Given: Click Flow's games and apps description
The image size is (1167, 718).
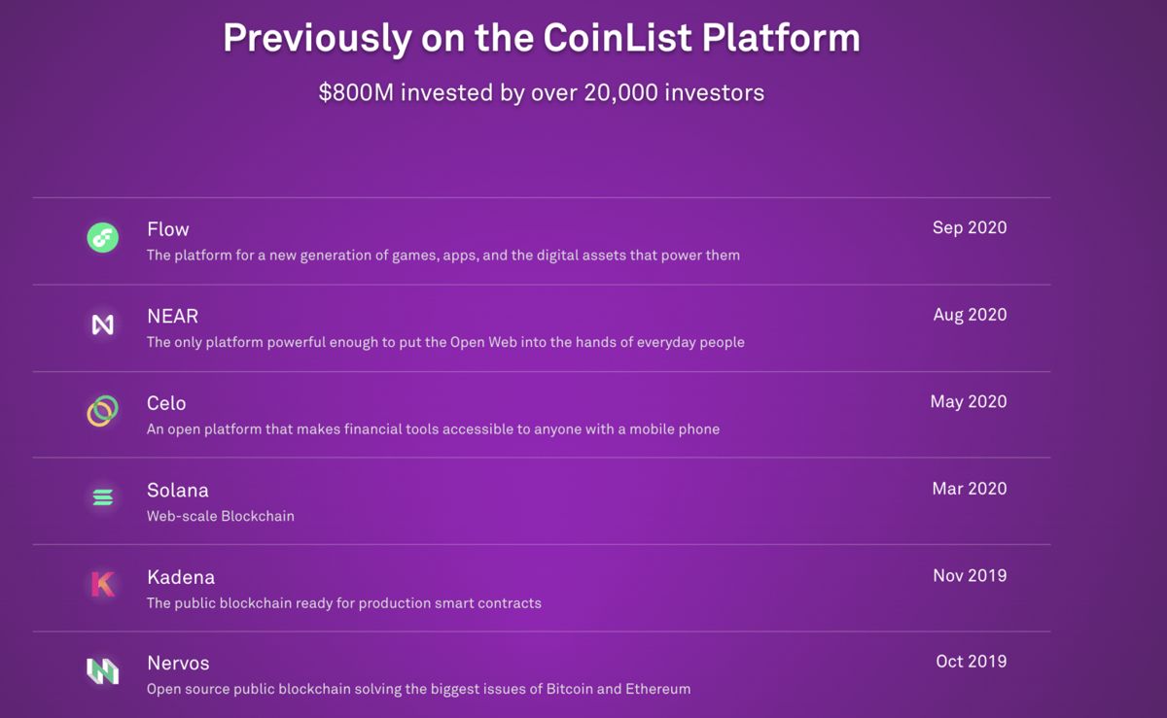Looking at the screenshot, I should [x=443, y=256].
